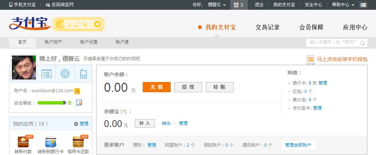Open the 转账到银行卡 app icon

pos(51,142)
